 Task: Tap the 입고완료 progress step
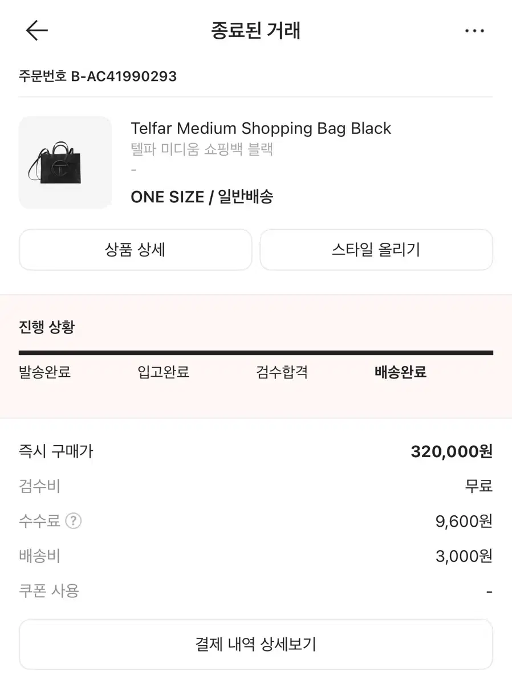tap(163, 373)
